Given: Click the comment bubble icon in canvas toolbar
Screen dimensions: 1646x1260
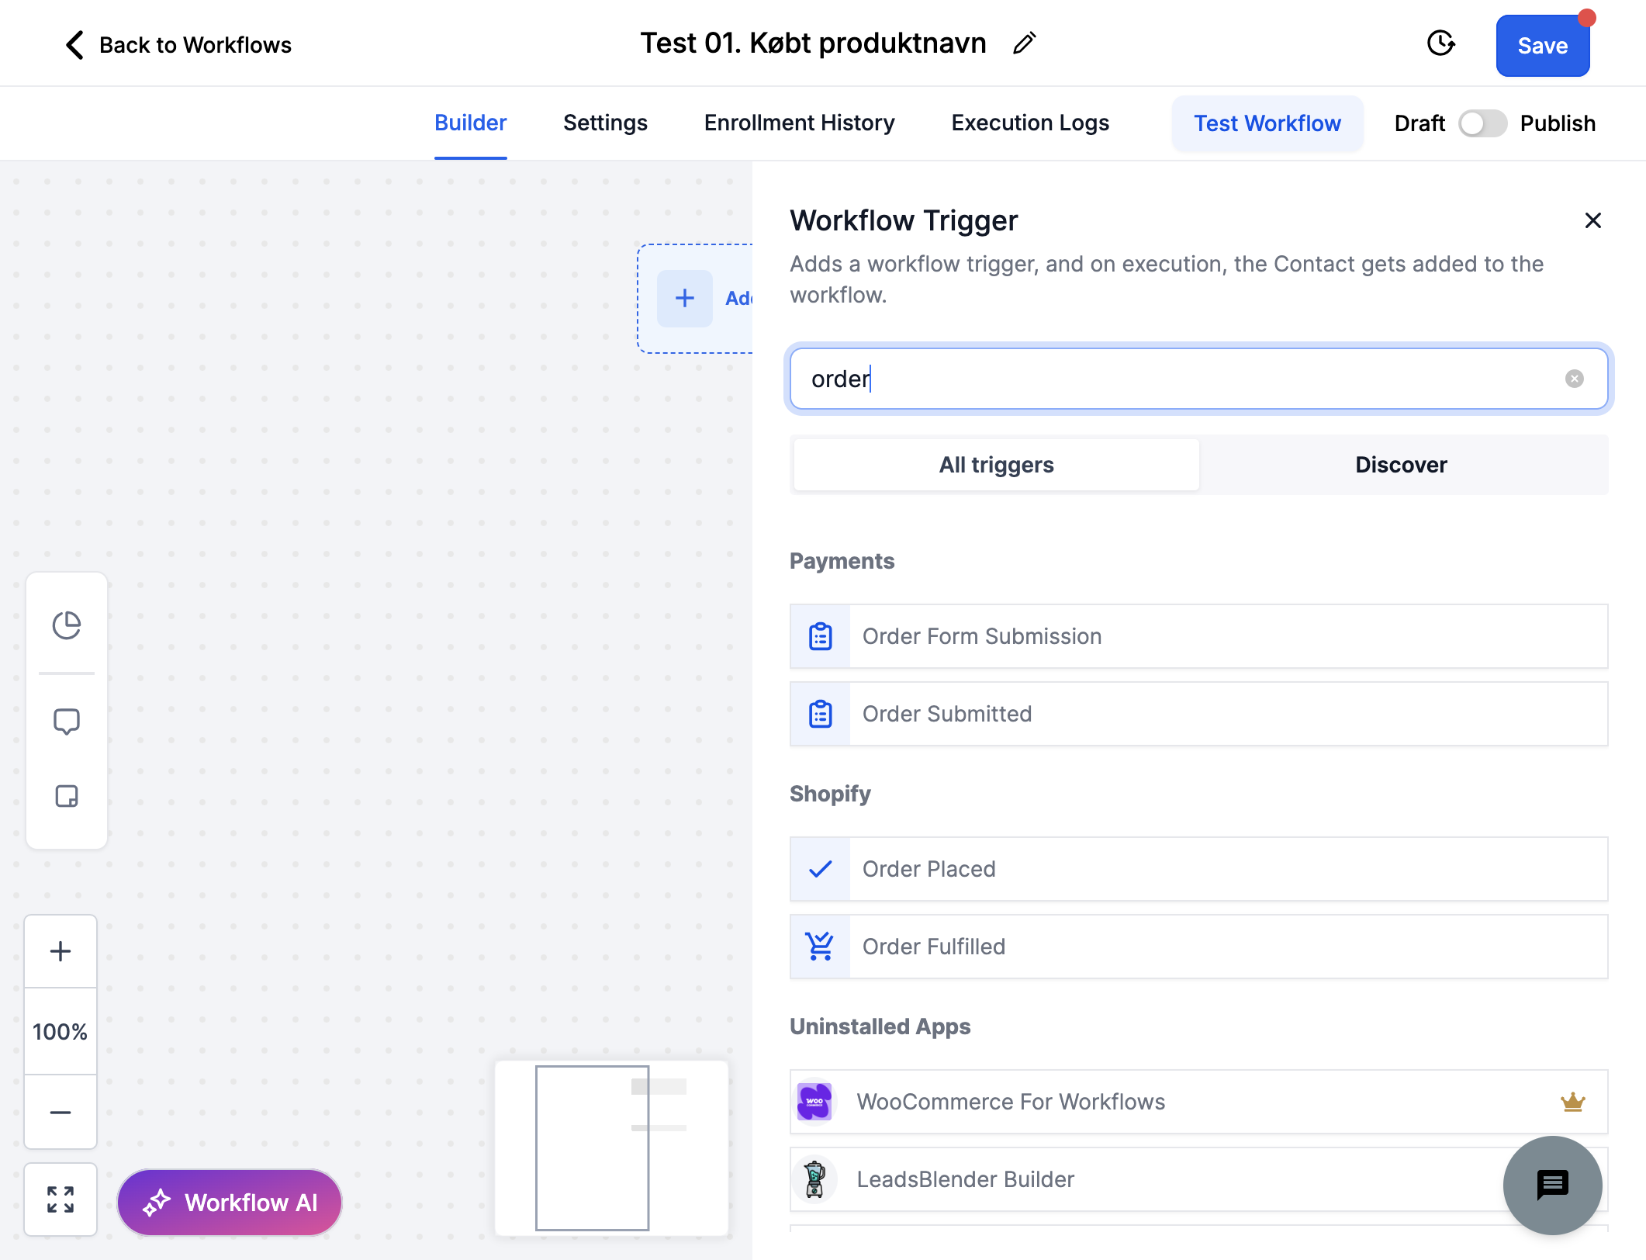Looking at the screenshot, I should click(x=67, y=722).
